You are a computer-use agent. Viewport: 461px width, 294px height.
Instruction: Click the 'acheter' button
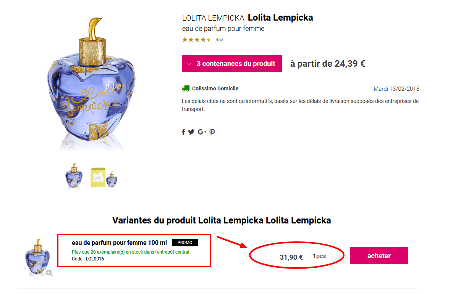pos(379,255)
